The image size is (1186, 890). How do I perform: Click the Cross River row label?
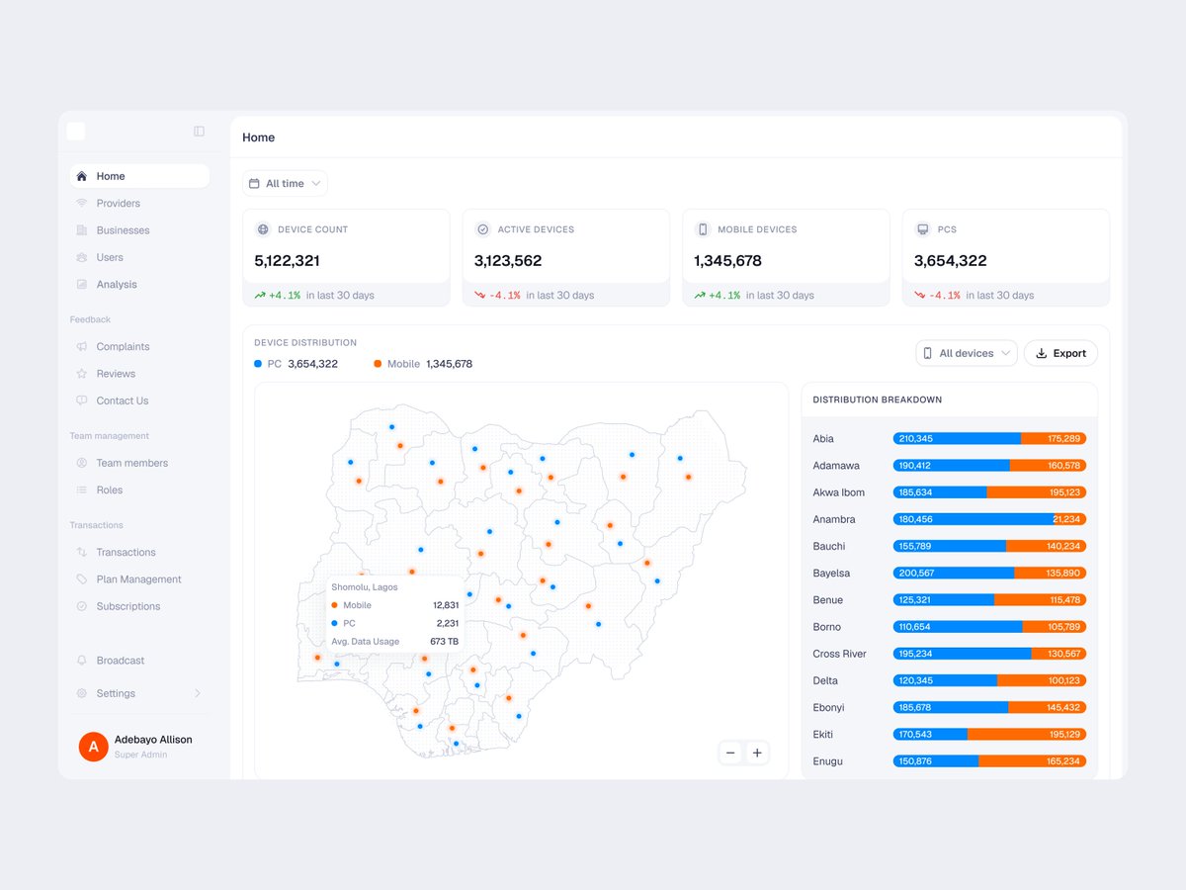pos(839,654)
